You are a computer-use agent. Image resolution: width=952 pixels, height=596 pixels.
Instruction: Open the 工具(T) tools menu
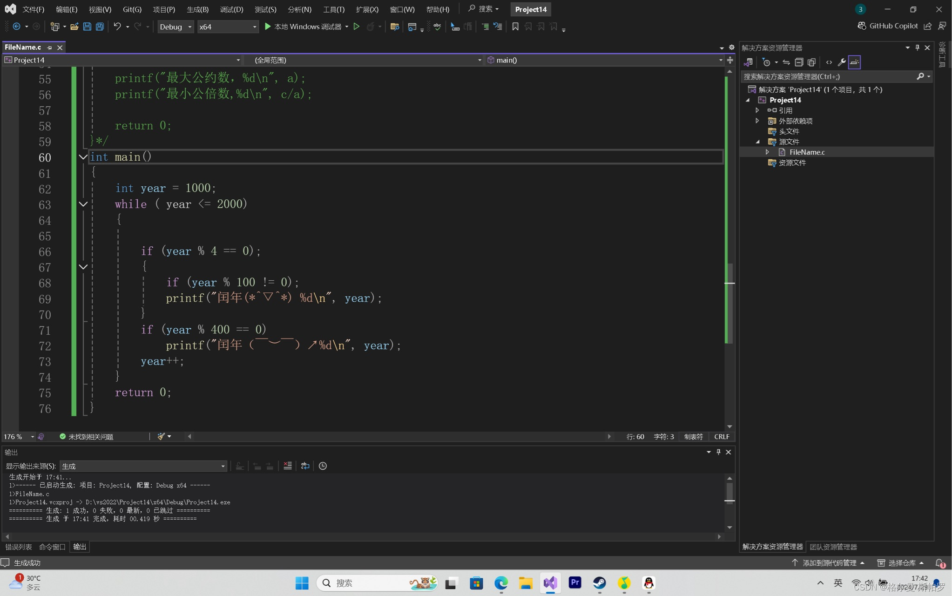(334, 9)
